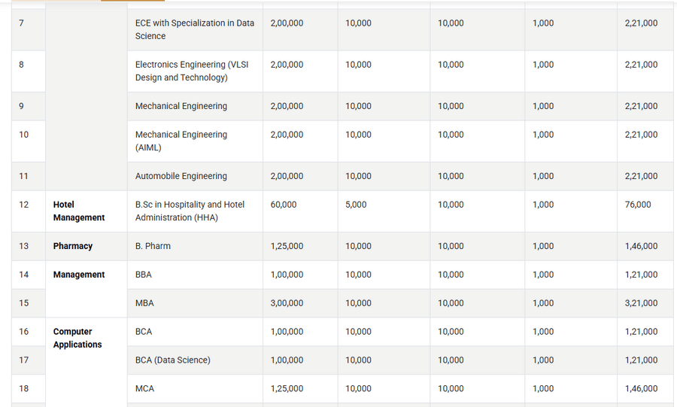This screenshot has width=677, height=407.
Task: Select total 1,46,000 in B. Pharm row
Action: 641,246
